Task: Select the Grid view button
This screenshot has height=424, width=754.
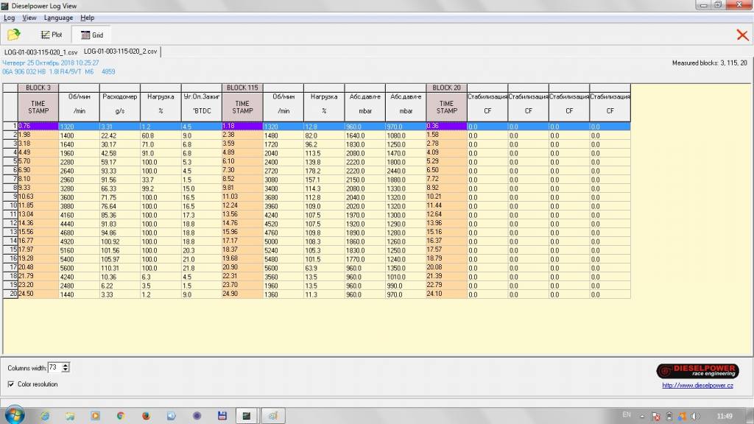Action: pos(91,35)
